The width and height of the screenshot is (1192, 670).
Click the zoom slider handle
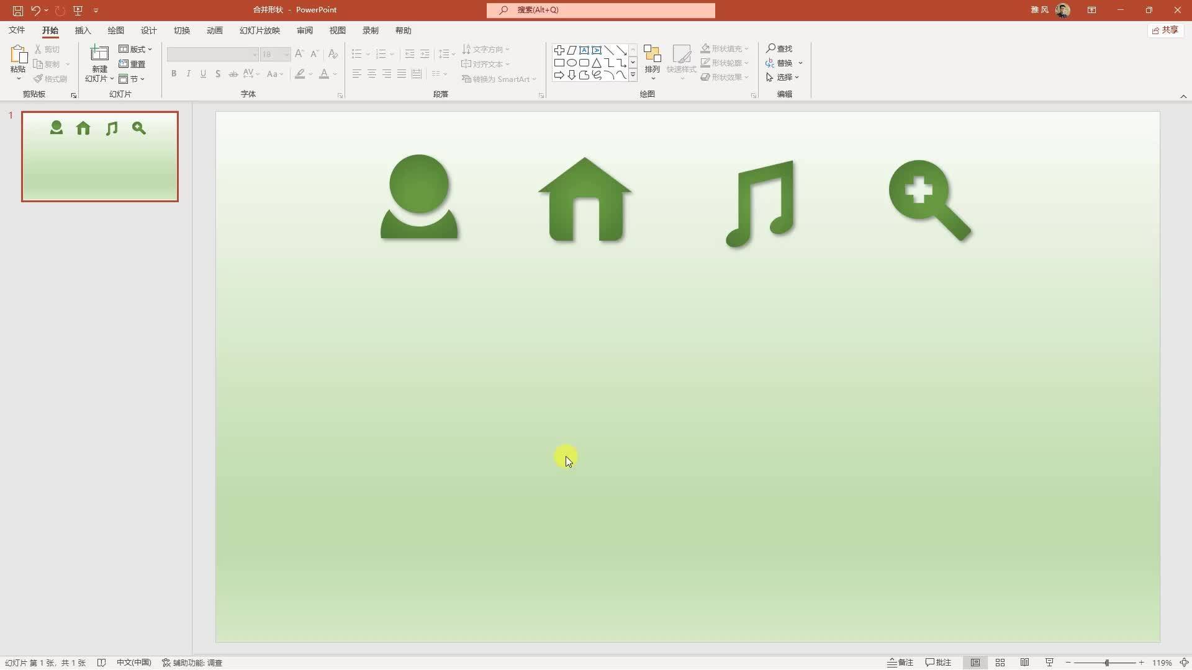click(1106, 663)
